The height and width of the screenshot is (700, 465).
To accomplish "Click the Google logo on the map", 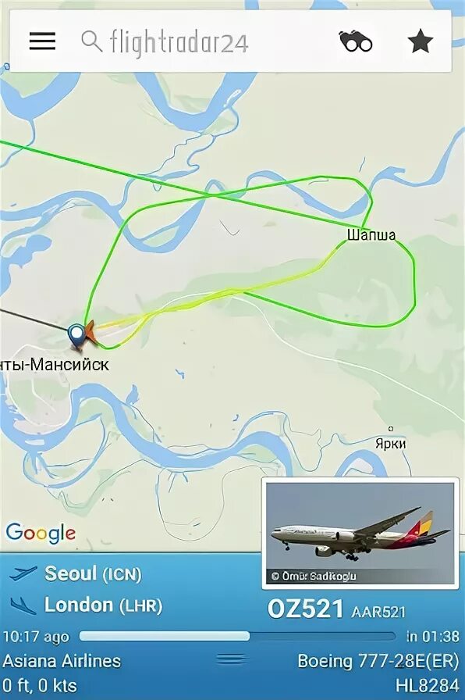I will [41, 533].
